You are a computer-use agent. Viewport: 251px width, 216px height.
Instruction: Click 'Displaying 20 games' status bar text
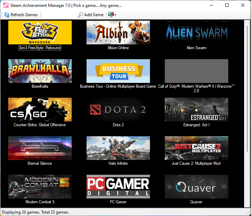36,212
